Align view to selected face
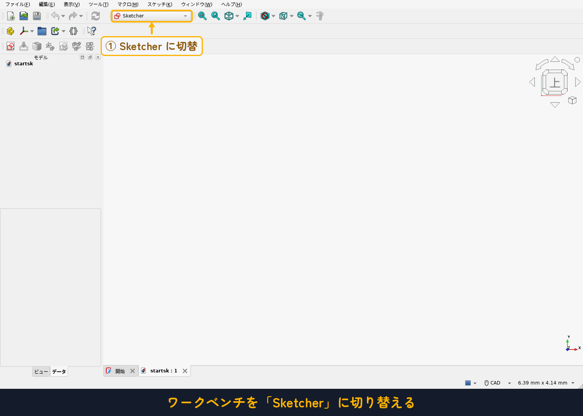The height and width of the screenshot is (416, 583). [x=248, y=16]
